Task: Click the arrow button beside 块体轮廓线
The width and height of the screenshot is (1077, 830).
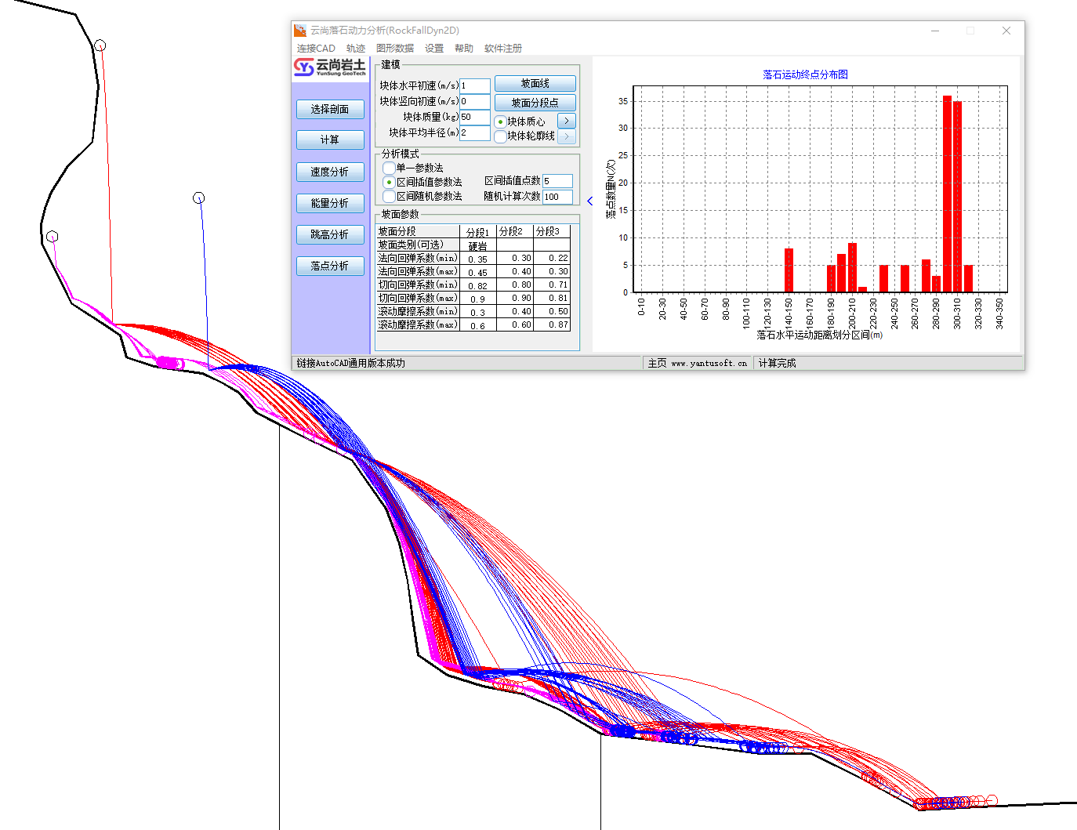Action: [x=566, y=136]
